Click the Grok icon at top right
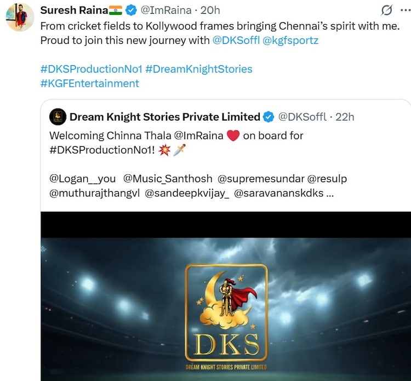Screen dimensions: 411x381 tap(387, 10)
